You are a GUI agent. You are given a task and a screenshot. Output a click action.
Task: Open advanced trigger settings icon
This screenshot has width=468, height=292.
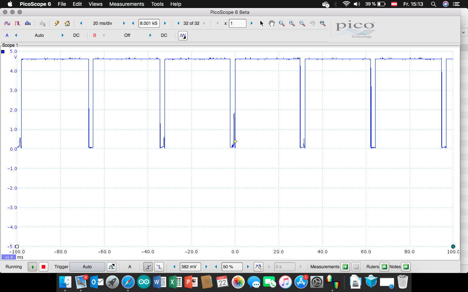[x=112, y=267]
